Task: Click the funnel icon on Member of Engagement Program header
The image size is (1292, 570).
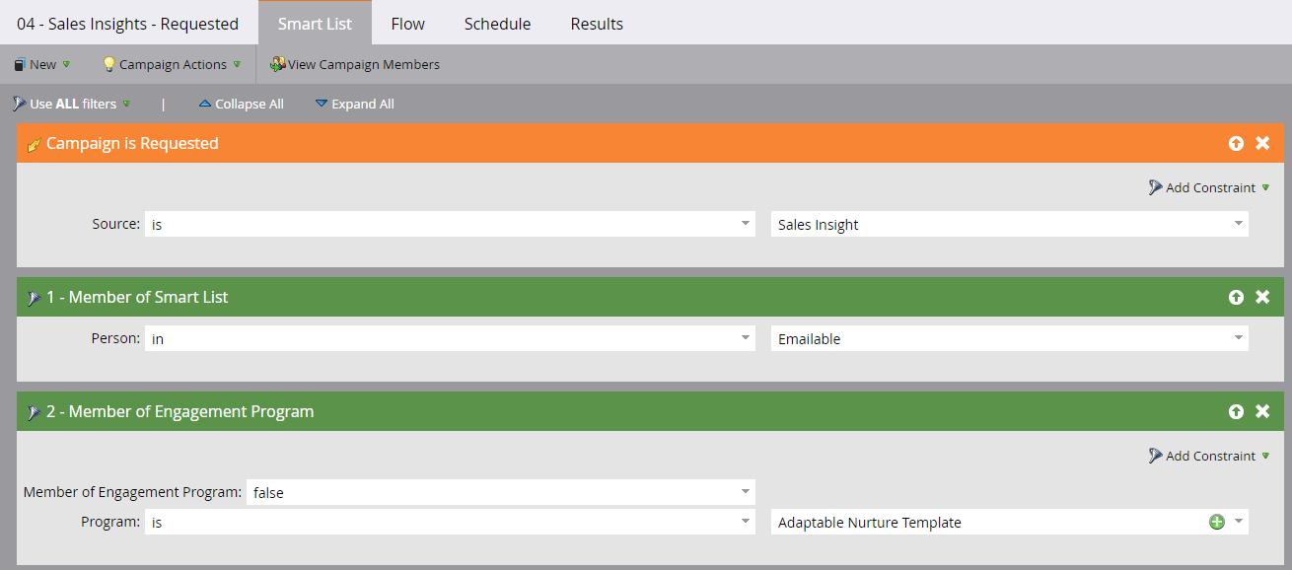Action: pyautogui.click(x=34, y=411)
